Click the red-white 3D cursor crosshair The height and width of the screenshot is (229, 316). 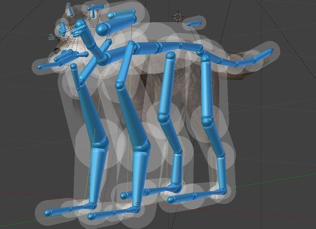(x=178, y=16)
